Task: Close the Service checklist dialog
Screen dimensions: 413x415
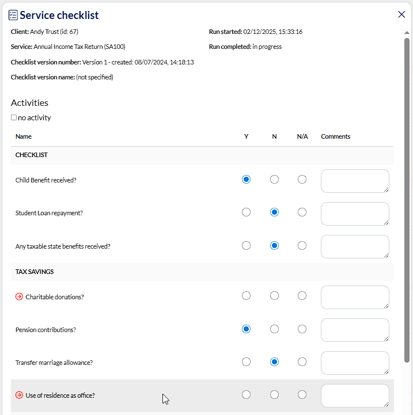Action: click(x=401, y=14)
